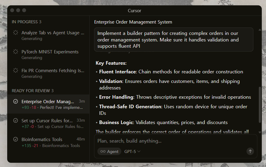
Task: Click the checkmark icon next to Bioinformatics Tools
Action: click(16, 140)
